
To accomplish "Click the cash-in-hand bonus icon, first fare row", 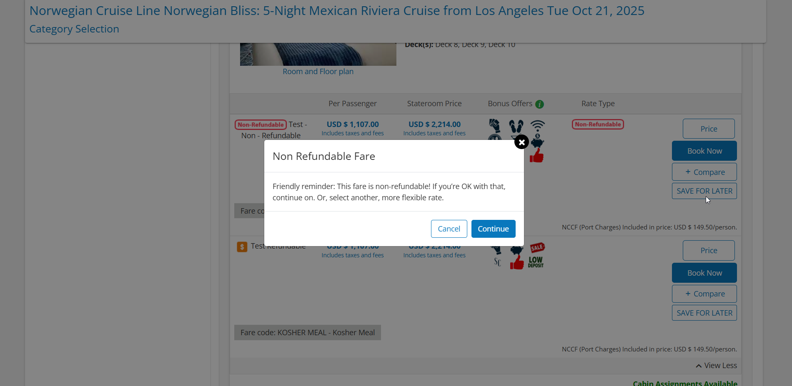I will pos(495,125).
